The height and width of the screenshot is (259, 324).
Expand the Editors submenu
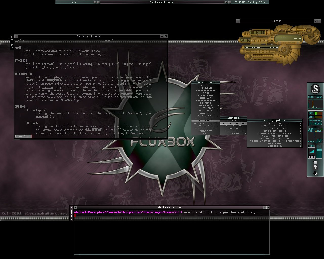(206, 103)
